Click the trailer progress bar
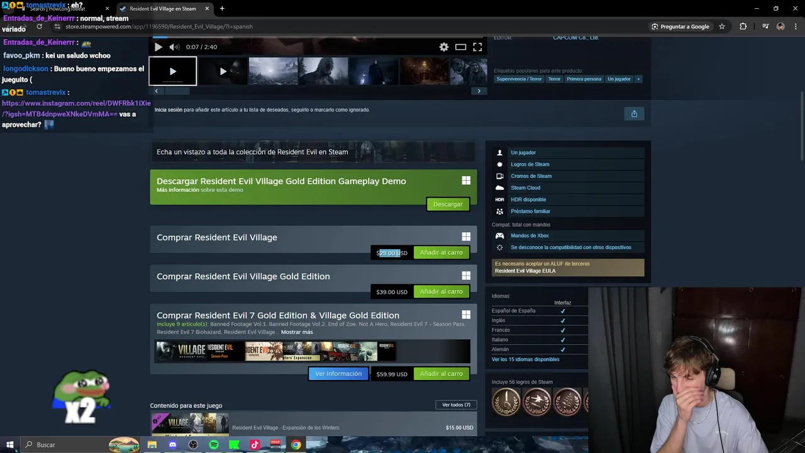Image resolution: width=805 pixels, height=453 pixels. coord(318,37)
